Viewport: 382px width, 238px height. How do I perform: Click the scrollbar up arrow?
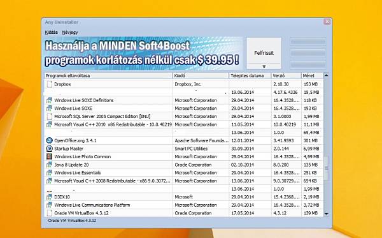click(326, 75)
